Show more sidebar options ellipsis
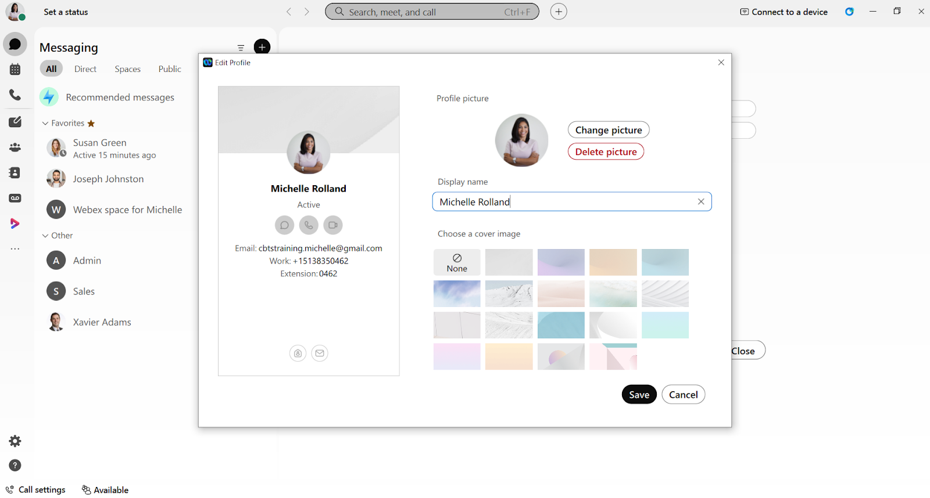This screenshot has height=498, width=930. point(15,249)
